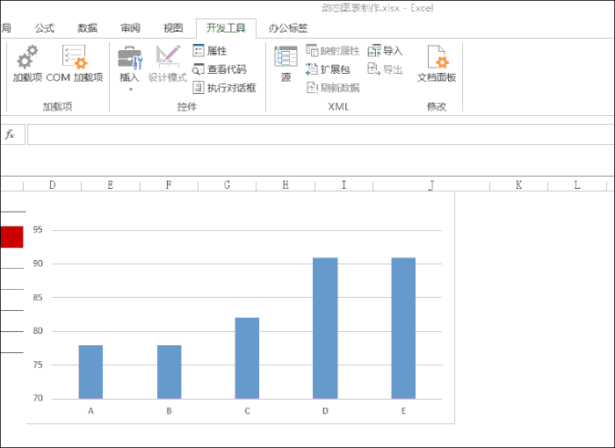This screenshot has height=448, width=615.
Task: Select column J header
Action: point(431,184)
